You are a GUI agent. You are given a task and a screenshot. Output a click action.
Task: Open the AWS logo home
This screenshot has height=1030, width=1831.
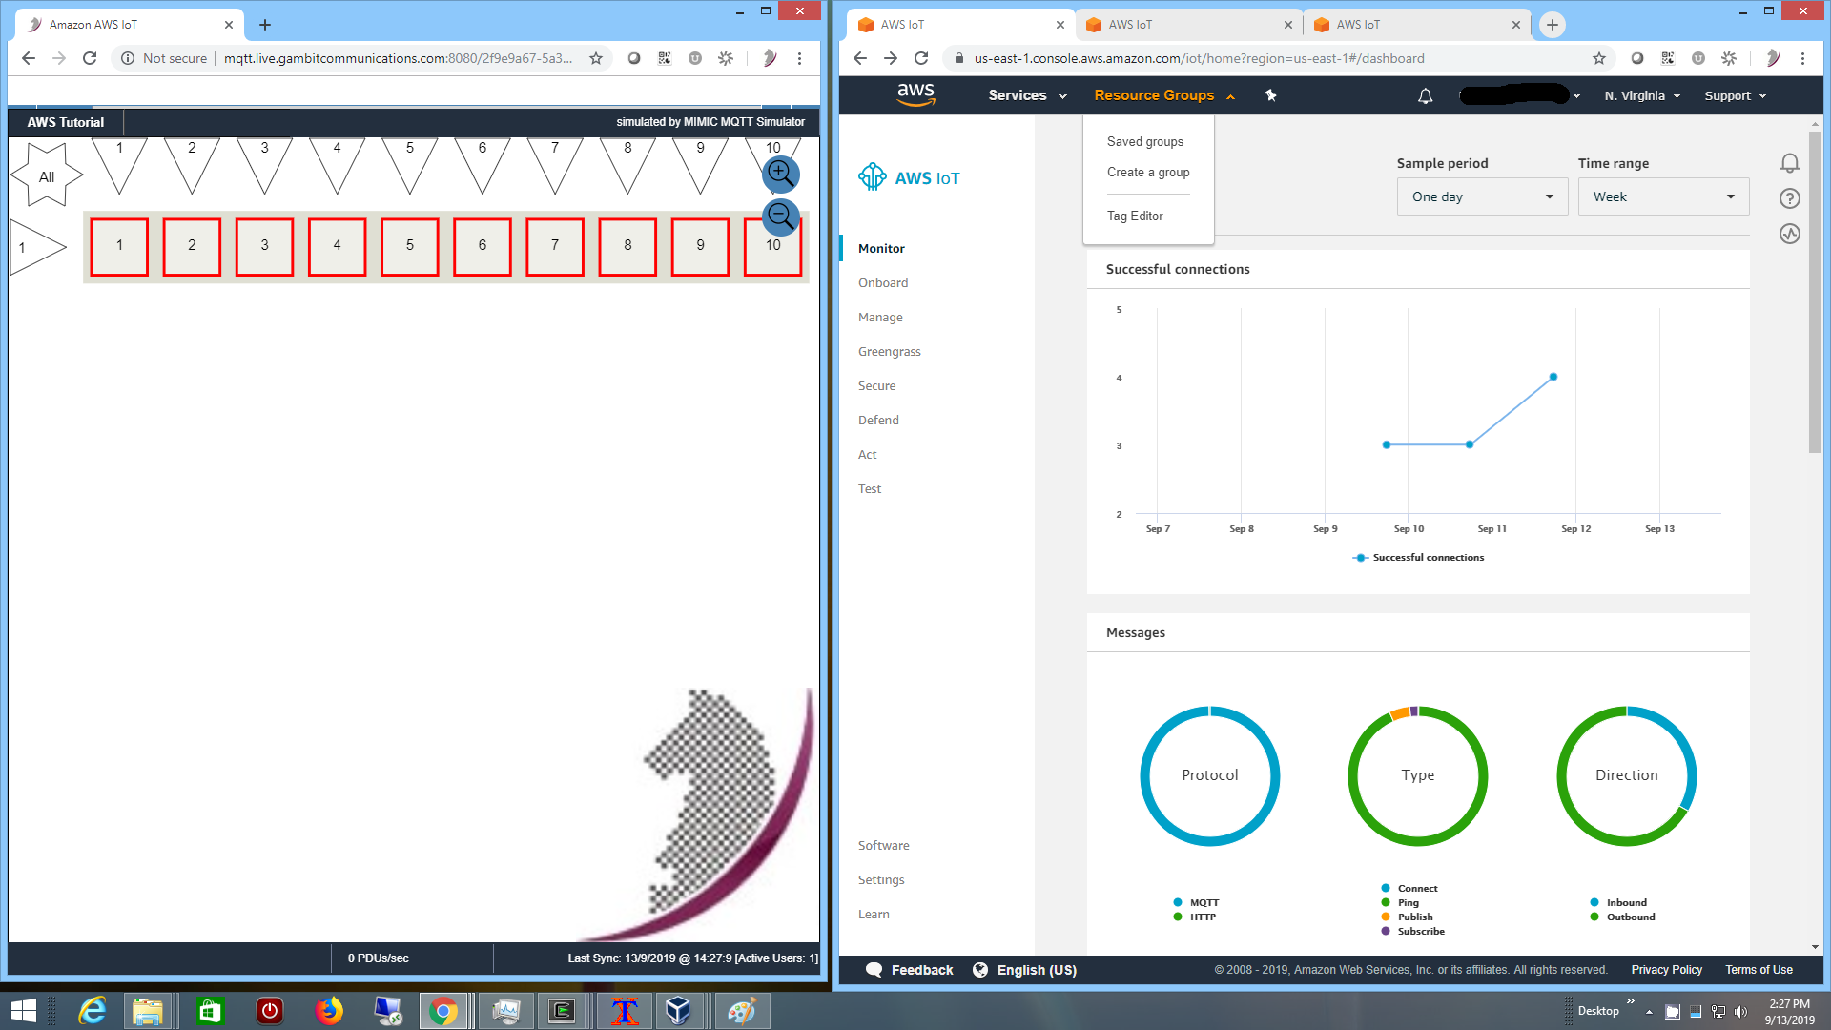915,94
